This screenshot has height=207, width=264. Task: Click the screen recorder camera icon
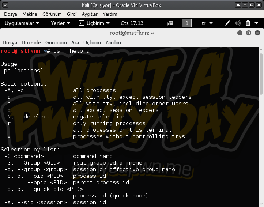pyautogui.click(x=170, y=23)
